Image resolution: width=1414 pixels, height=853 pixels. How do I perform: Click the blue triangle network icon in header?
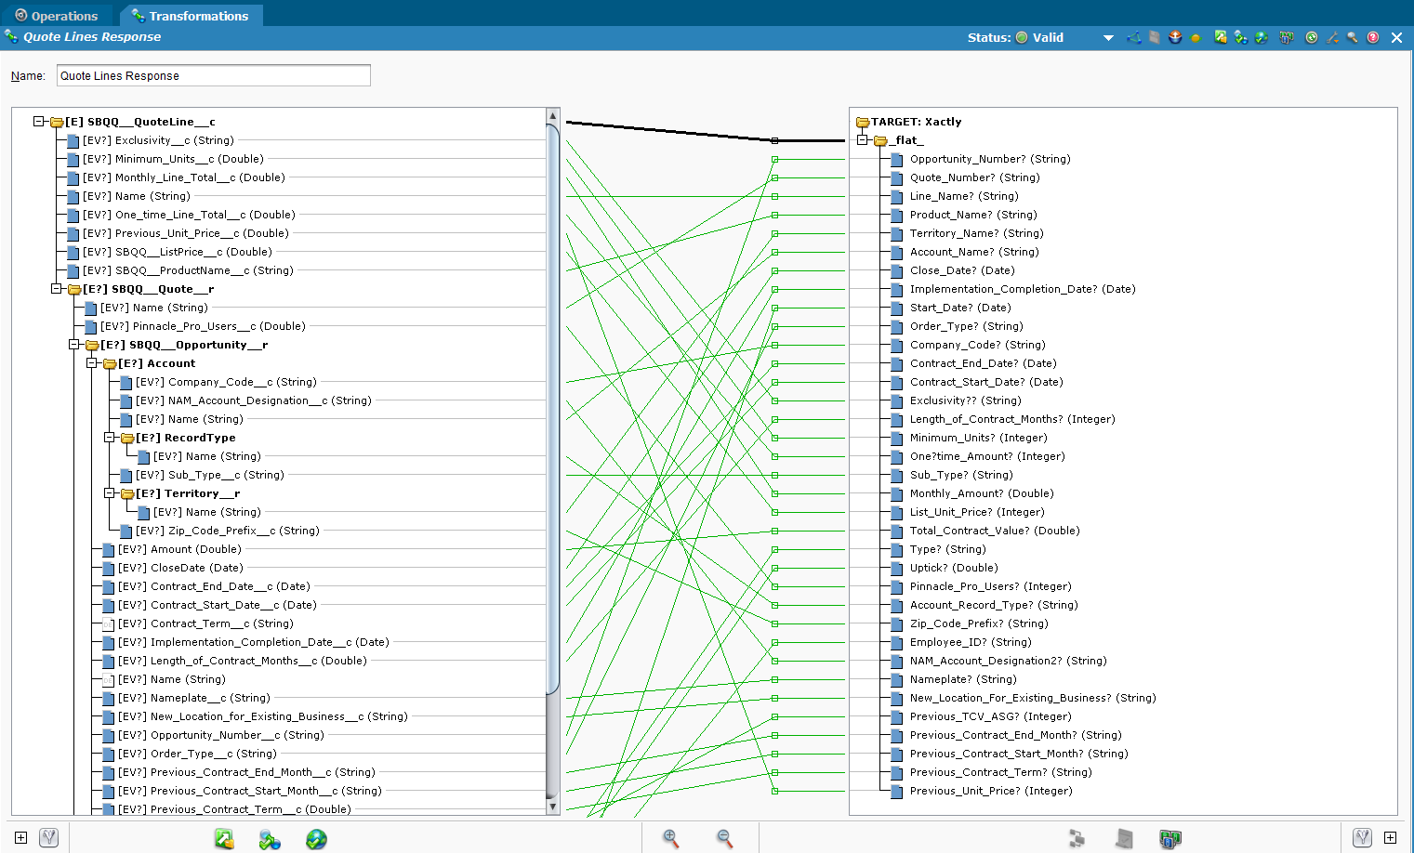tap(1133, 37)
